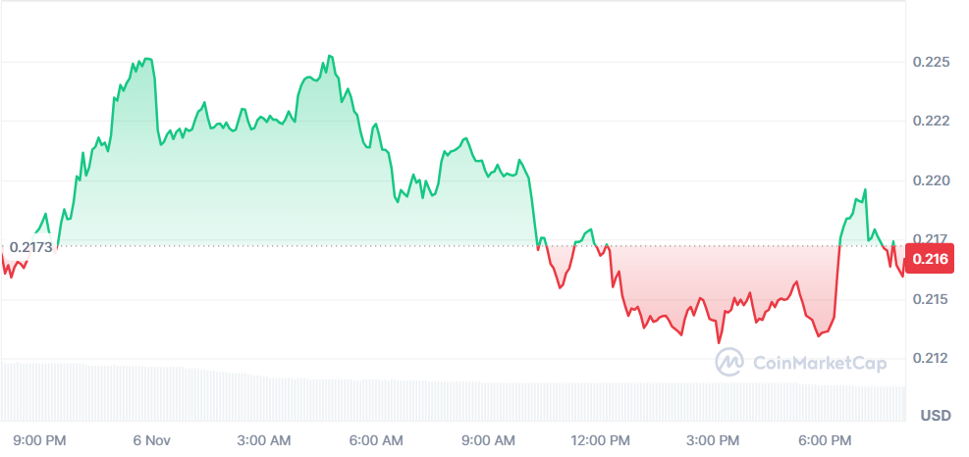Select the 3:00 PM time axis label
Screen dimensions: 969x457
tap(712, 439)
